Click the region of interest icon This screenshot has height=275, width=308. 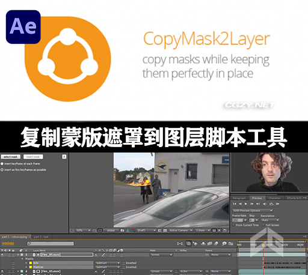[x=160, y=231]
